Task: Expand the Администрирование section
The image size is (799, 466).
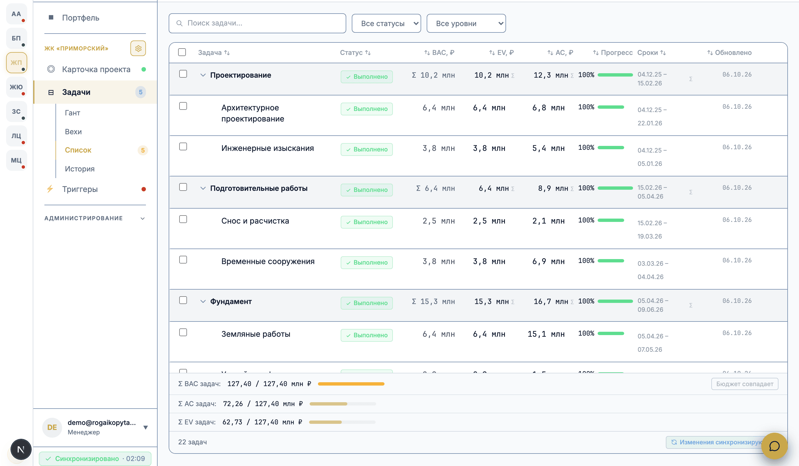Action: tap(95, 218)
